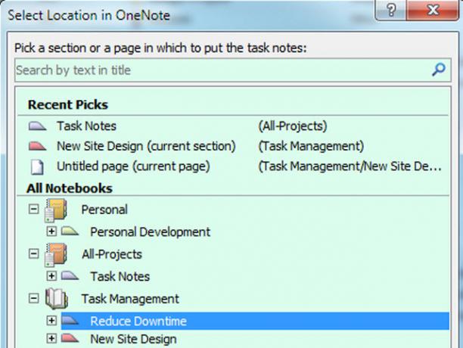Click the (All-Projects) location text

click(x=293, y=126)
